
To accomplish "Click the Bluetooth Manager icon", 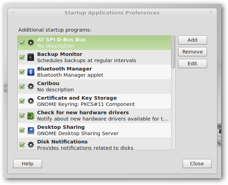I will coord(31,72).
